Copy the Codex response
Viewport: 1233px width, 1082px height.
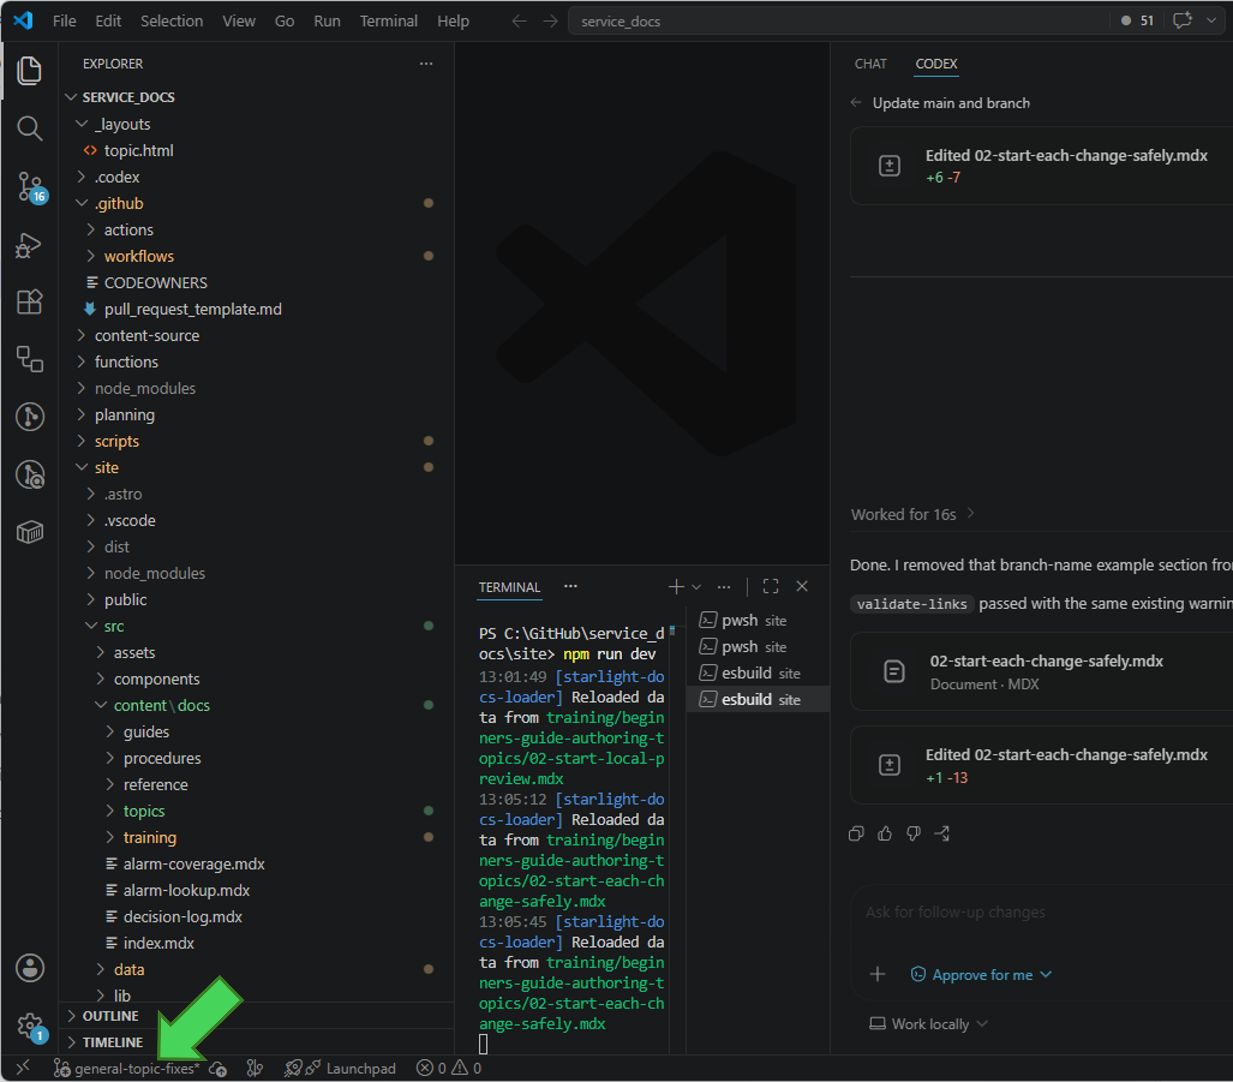coord(856,833)
